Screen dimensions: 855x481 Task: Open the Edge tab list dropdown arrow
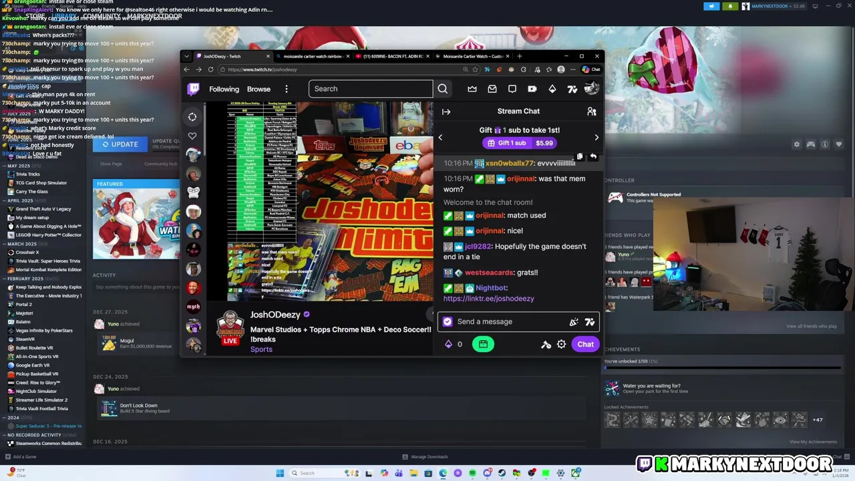[187, 56]
